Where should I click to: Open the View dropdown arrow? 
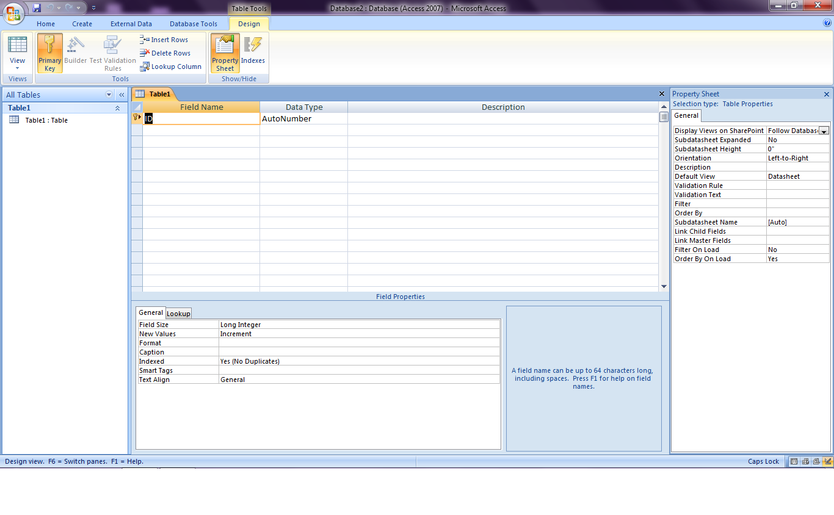click(18, 67)
